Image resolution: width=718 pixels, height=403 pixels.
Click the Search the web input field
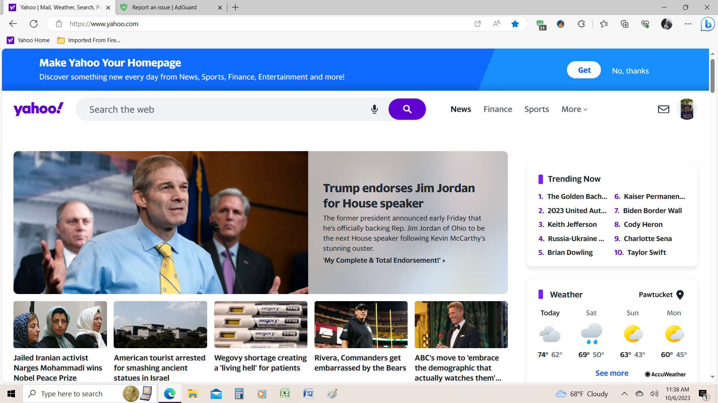coord(224,109)
